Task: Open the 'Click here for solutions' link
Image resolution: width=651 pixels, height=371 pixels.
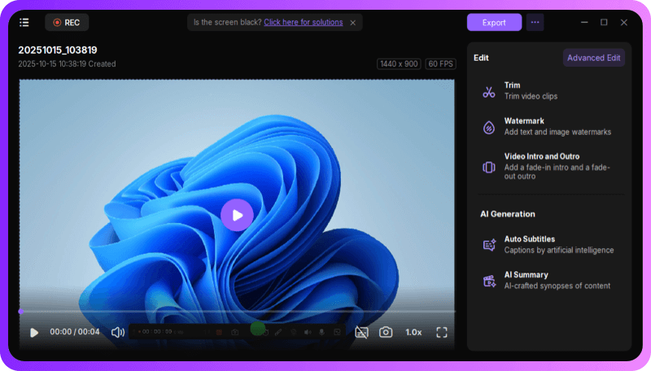Action: pyautogui.click(x=303, y=23)
